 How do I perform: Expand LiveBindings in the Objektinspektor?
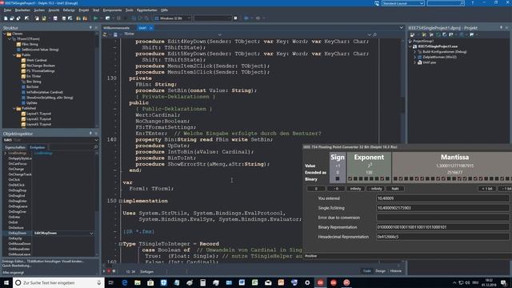(6, 153)
